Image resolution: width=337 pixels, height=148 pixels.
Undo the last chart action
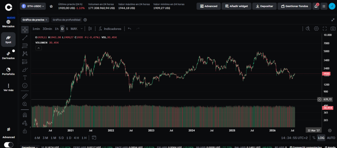[130, 28]
